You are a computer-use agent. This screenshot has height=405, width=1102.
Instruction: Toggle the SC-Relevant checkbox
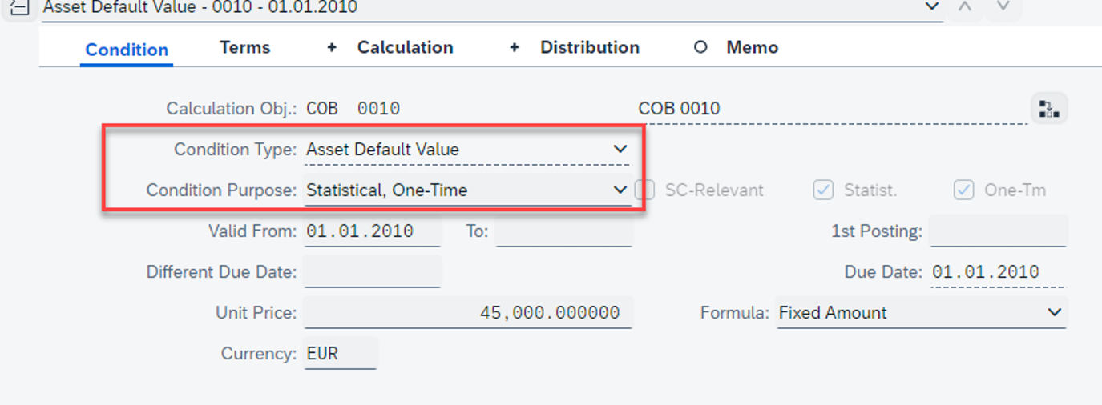[646, 190]
